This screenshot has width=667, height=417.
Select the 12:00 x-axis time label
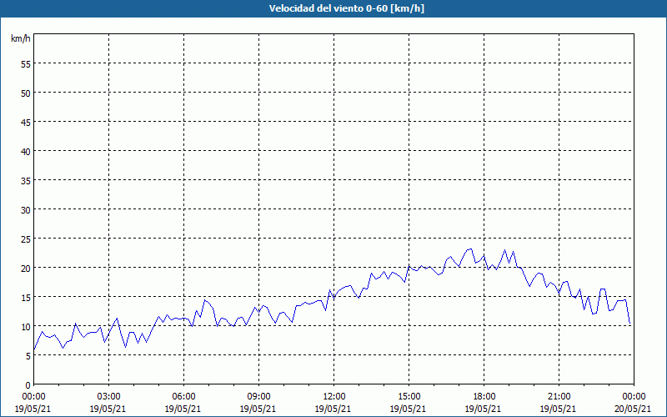(333, 396)
